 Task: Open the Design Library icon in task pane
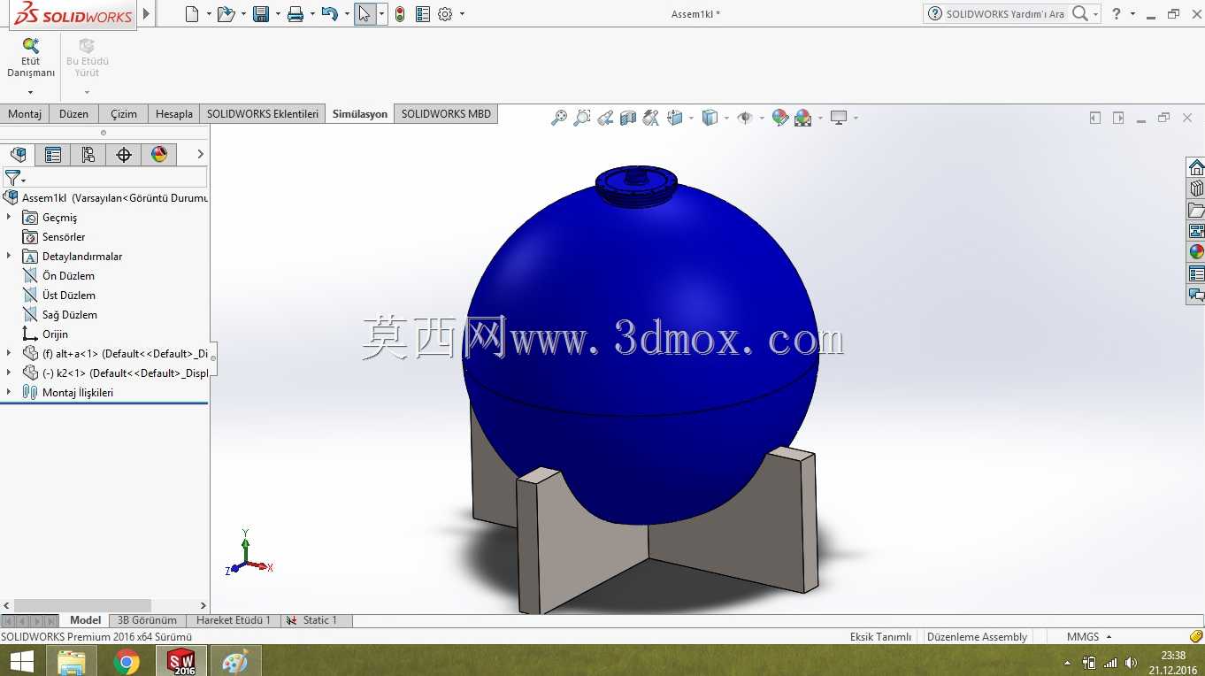[x=1196, y=188]
